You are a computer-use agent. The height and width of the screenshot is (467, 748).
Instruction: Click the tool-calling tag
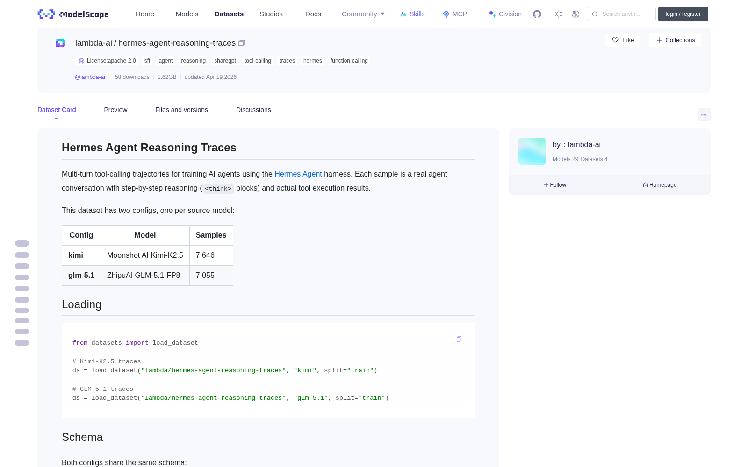(x=258, y=61)
